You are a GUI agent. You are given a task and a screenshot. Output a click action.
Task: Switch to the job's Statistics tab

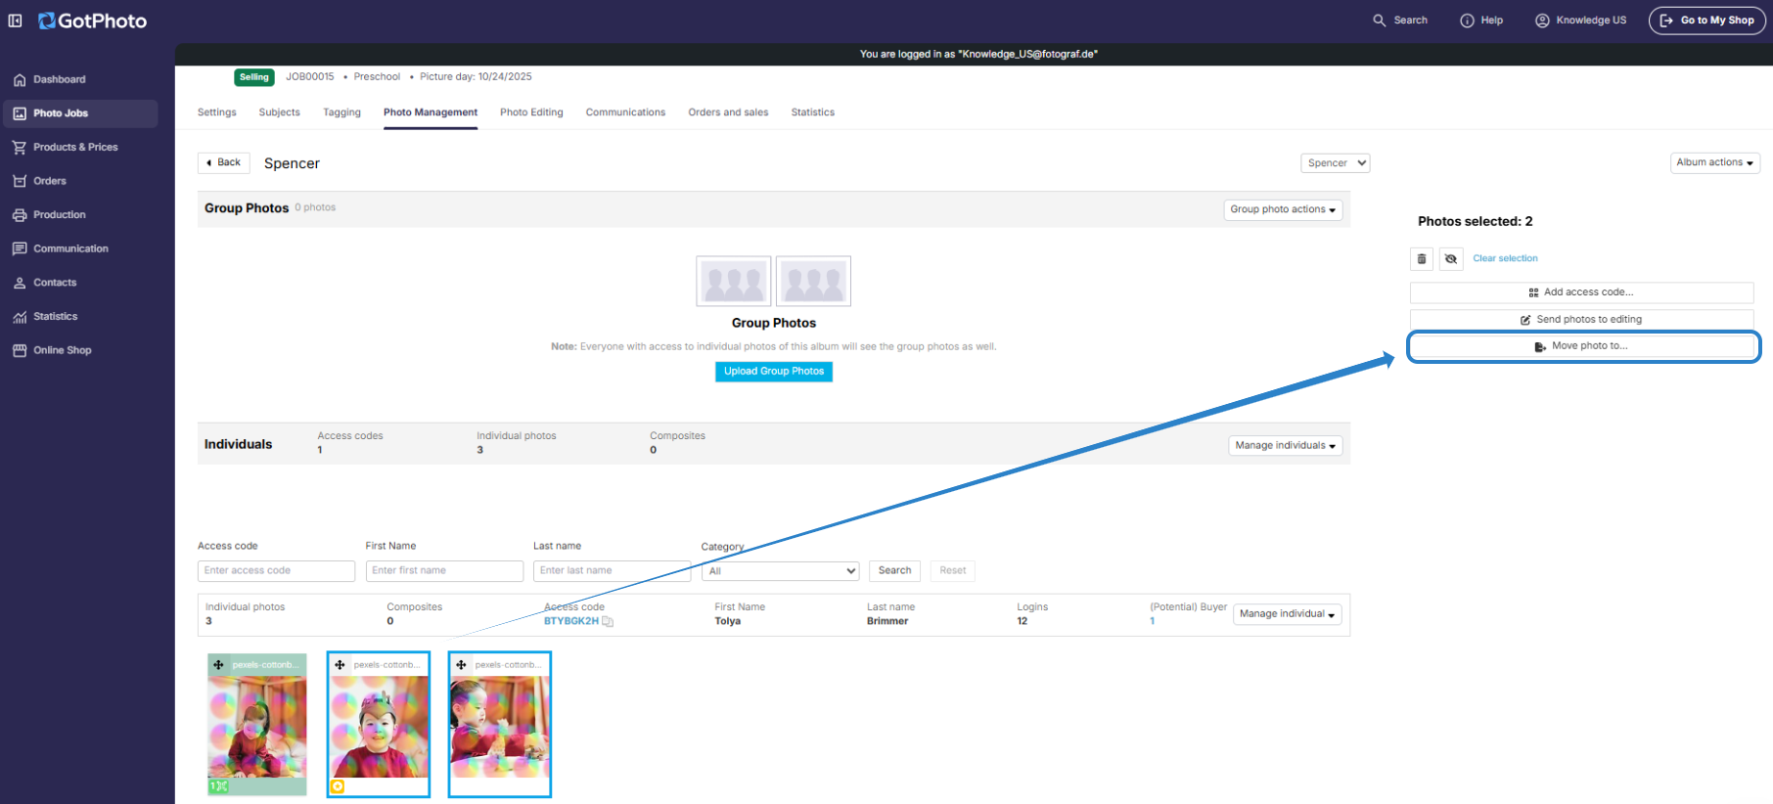[813, 112]
